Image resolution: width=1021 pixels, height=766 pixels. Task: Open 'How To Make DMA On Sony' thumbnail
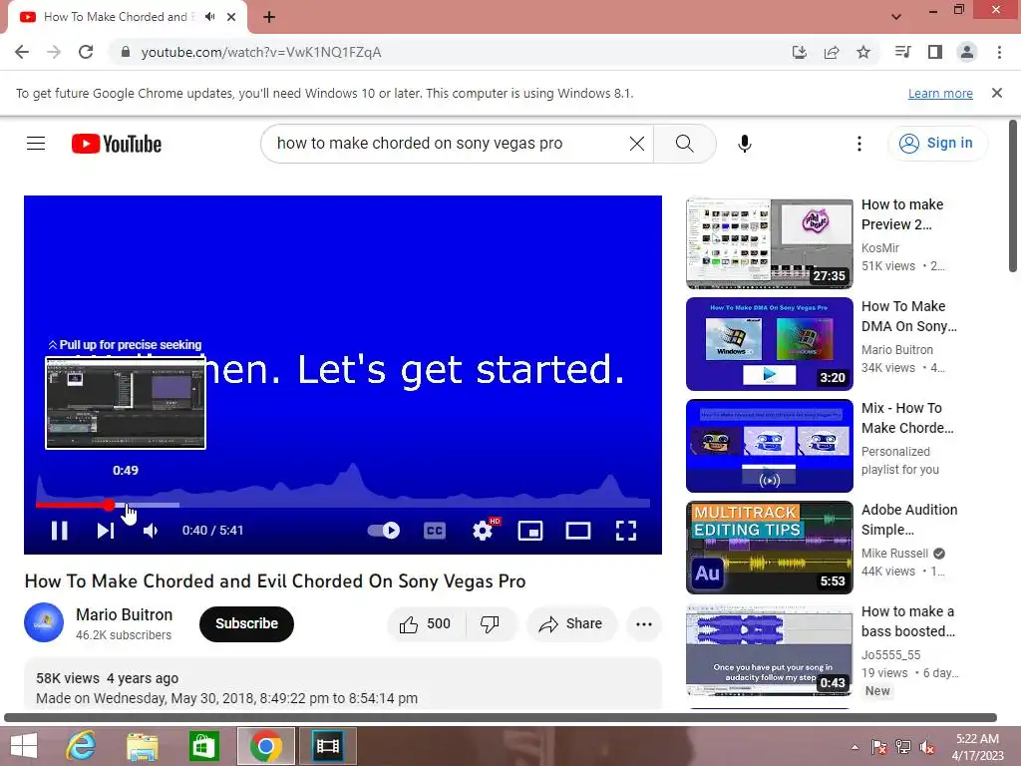(769, 344)
